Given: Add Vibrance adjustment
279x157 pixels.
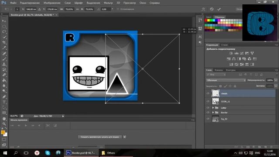Looking at the screenshot, I should [252, 53].
